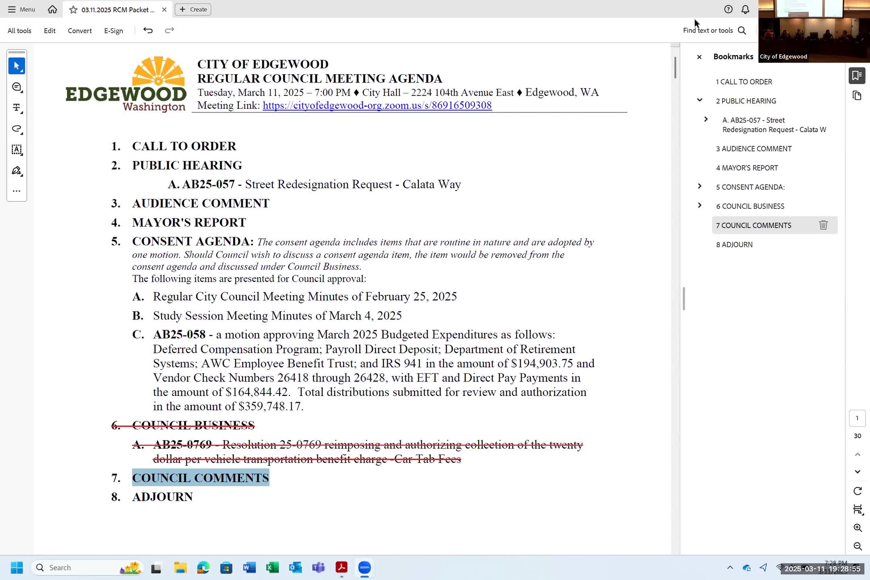Open Zoom from the taskbar

click(365, 568)
